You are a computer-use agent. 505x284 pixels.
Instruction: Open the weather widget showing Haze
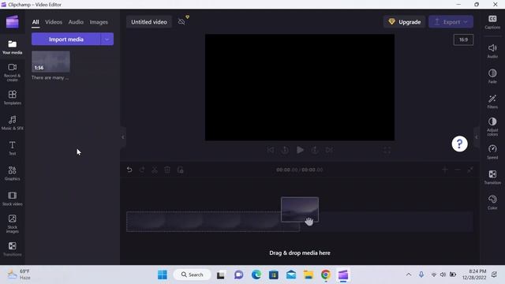click(19, 275)
